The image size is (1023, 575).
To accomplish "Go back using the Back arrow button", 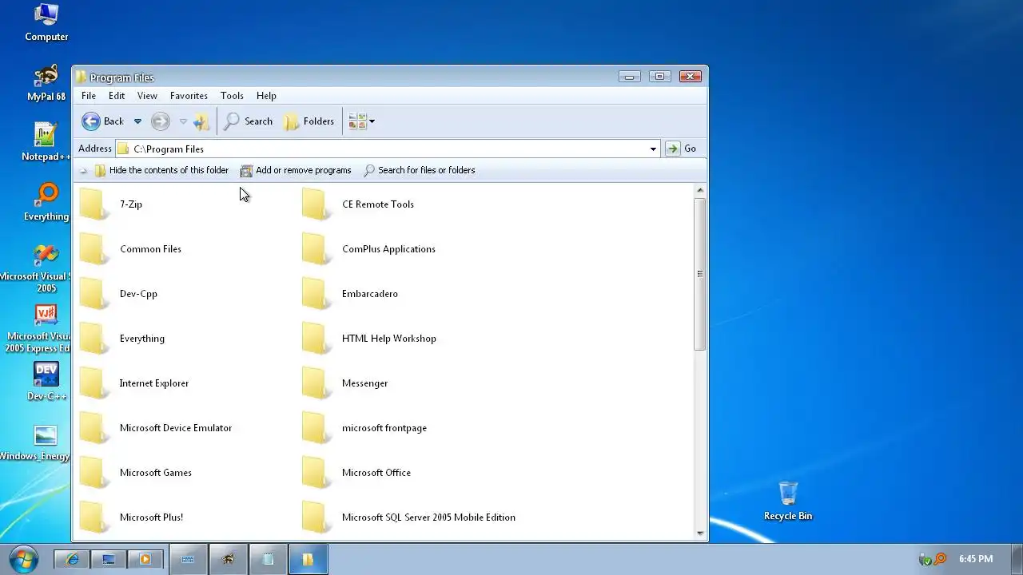I will (x=102, y=121).
